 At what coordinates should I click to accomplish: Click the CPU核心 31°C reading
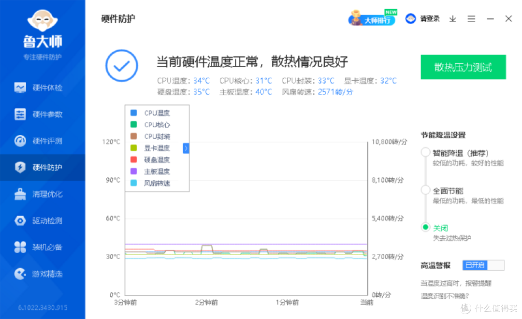pyautogui.click(x=246, y=81)
